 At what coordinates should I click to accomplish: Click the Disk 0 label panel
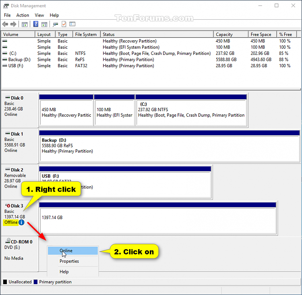pyautogui.click(x=20, y=110)
